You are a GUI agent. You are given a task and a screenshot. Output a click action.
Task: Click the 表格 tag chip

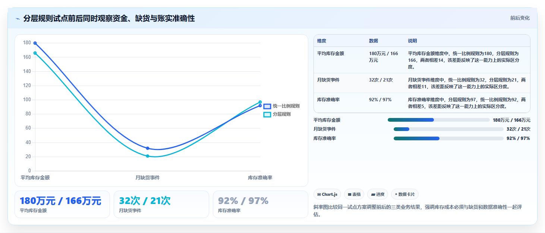point(354,194)
